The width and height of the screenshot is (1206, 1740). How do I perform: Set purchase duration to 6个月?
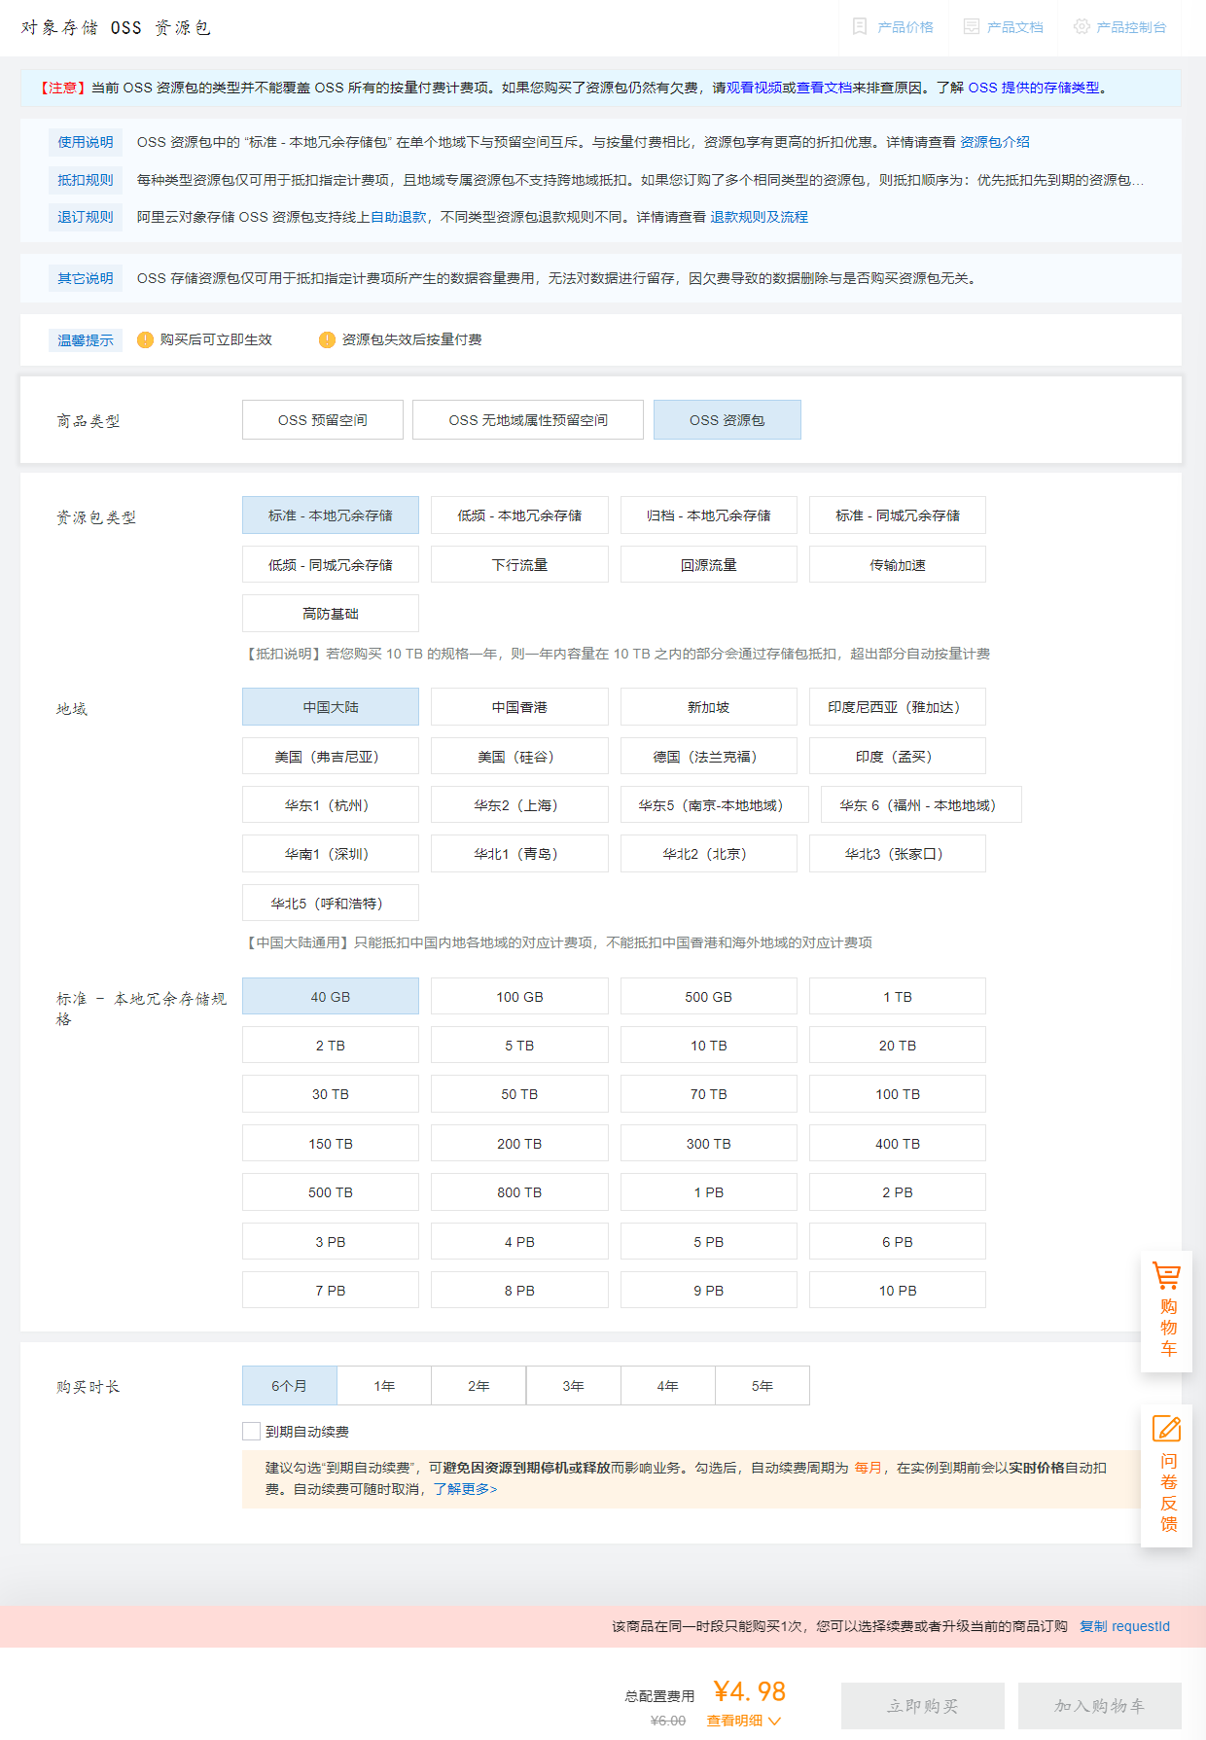click(x=290, y=1385)
